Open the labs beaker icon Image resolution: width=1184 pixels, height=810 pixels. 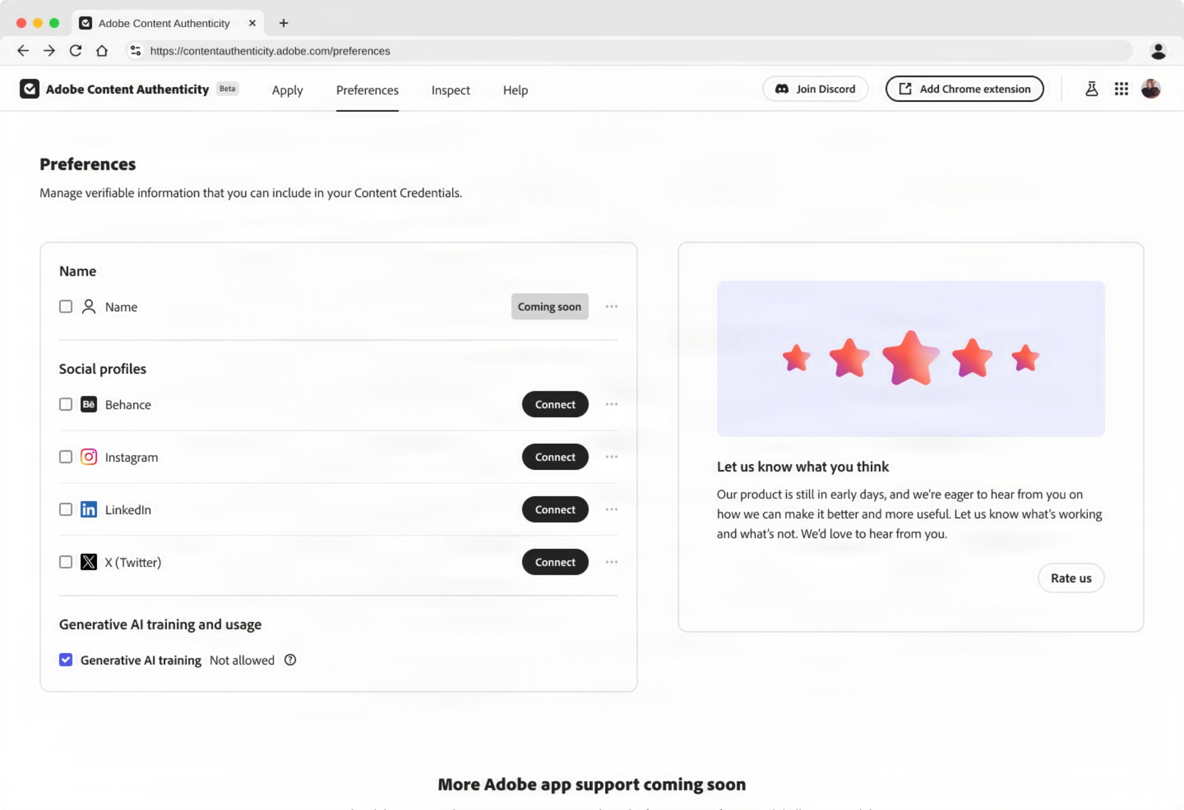click(x=1092, y=89)
